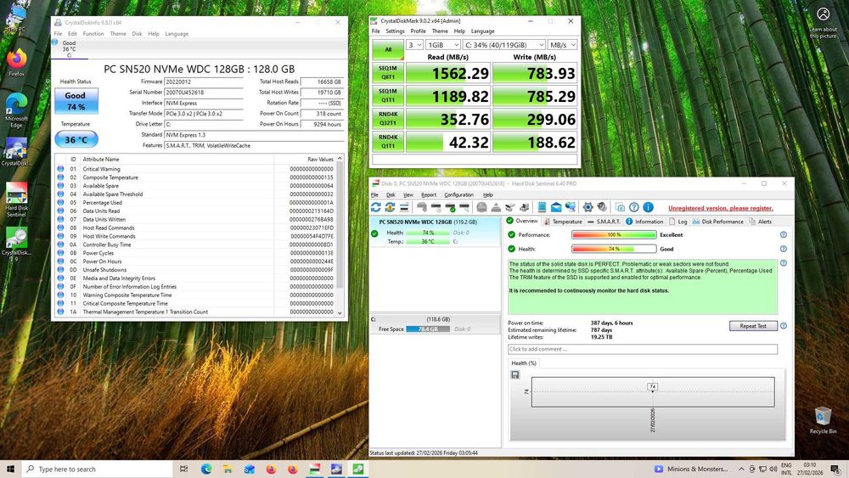
Task: Open Configuration menu in Hard Disk Sentinel
Action: tap(458, 195)
